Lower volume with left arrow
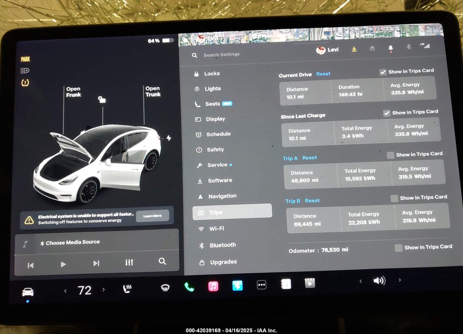 coord(361,281)
